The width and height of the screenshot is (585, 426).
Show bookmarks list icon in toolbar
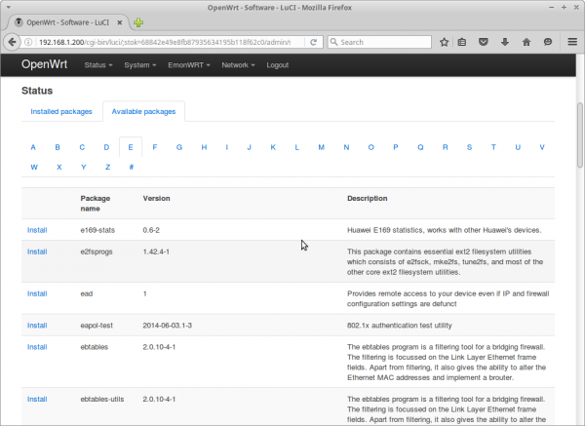point(462,42)
